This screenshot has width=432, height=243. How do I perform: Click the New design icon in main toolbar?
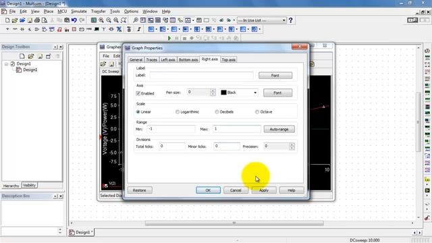click(x=7, y=20)
